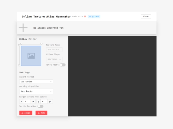Click the plus icon to import images

click(x=23, y=28)
